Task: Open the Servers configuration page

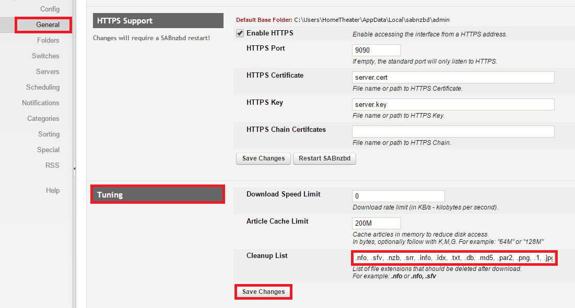Action: 48,72
